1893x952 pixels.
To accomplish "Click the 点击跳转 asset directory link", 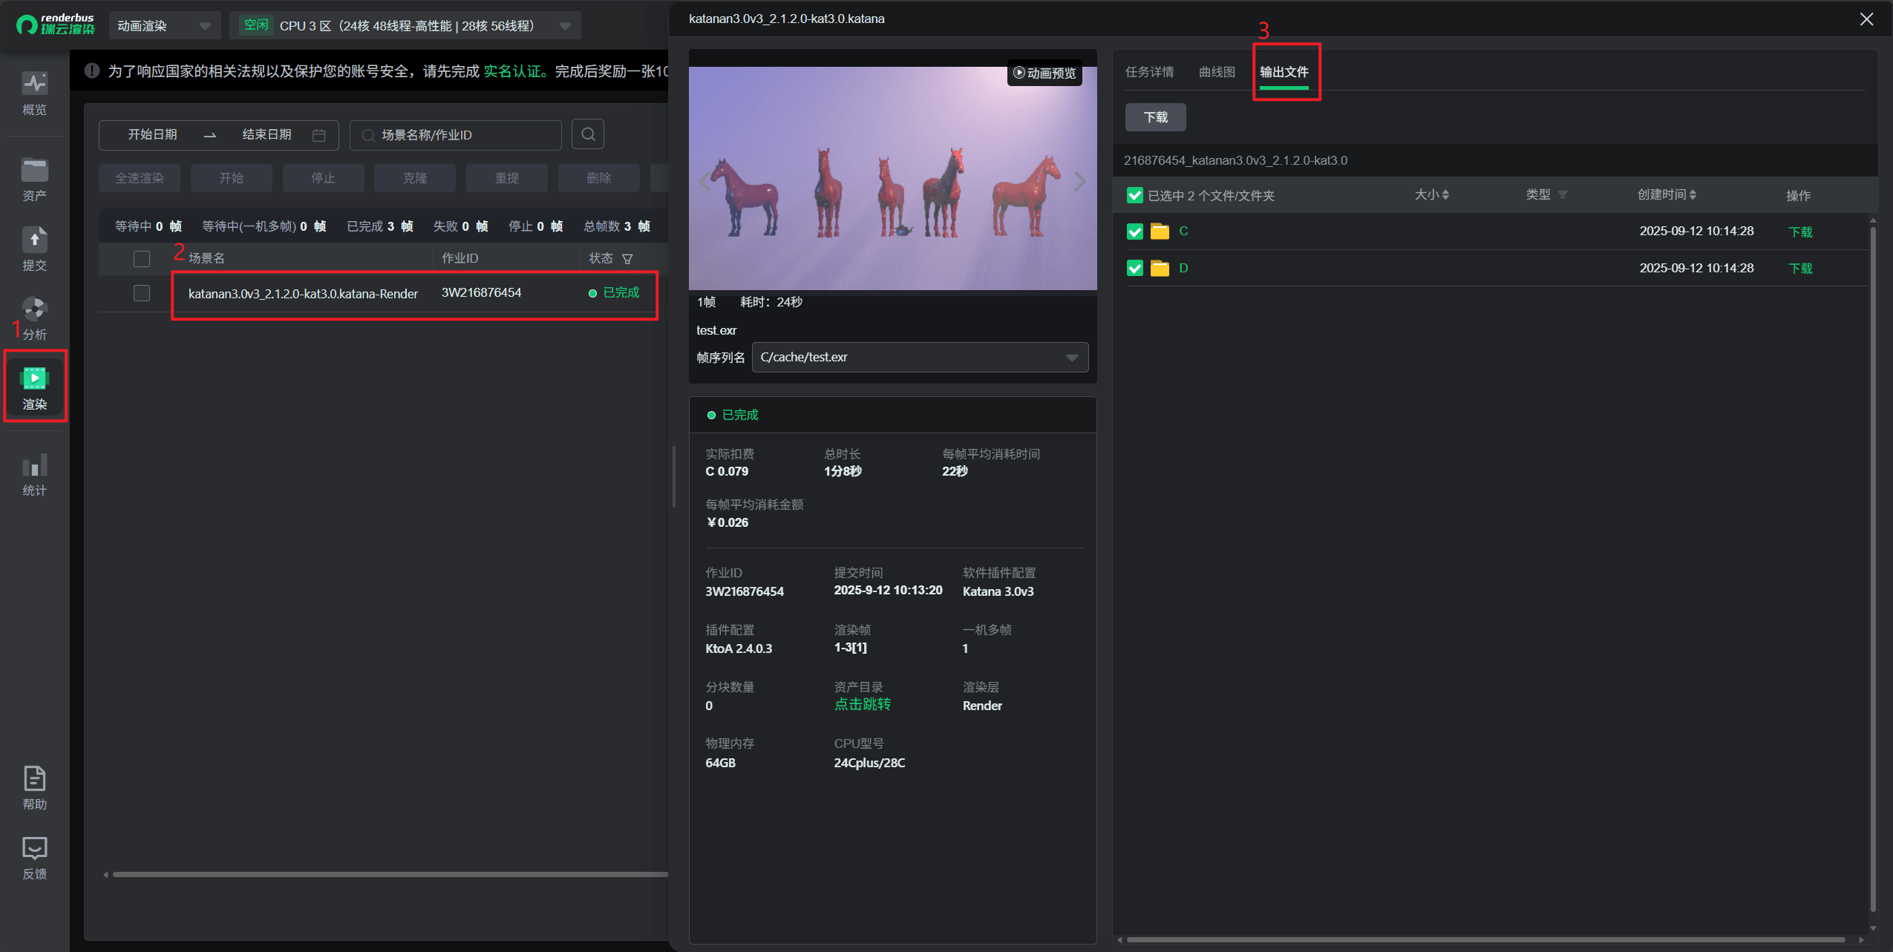I will tap(862, 704).
